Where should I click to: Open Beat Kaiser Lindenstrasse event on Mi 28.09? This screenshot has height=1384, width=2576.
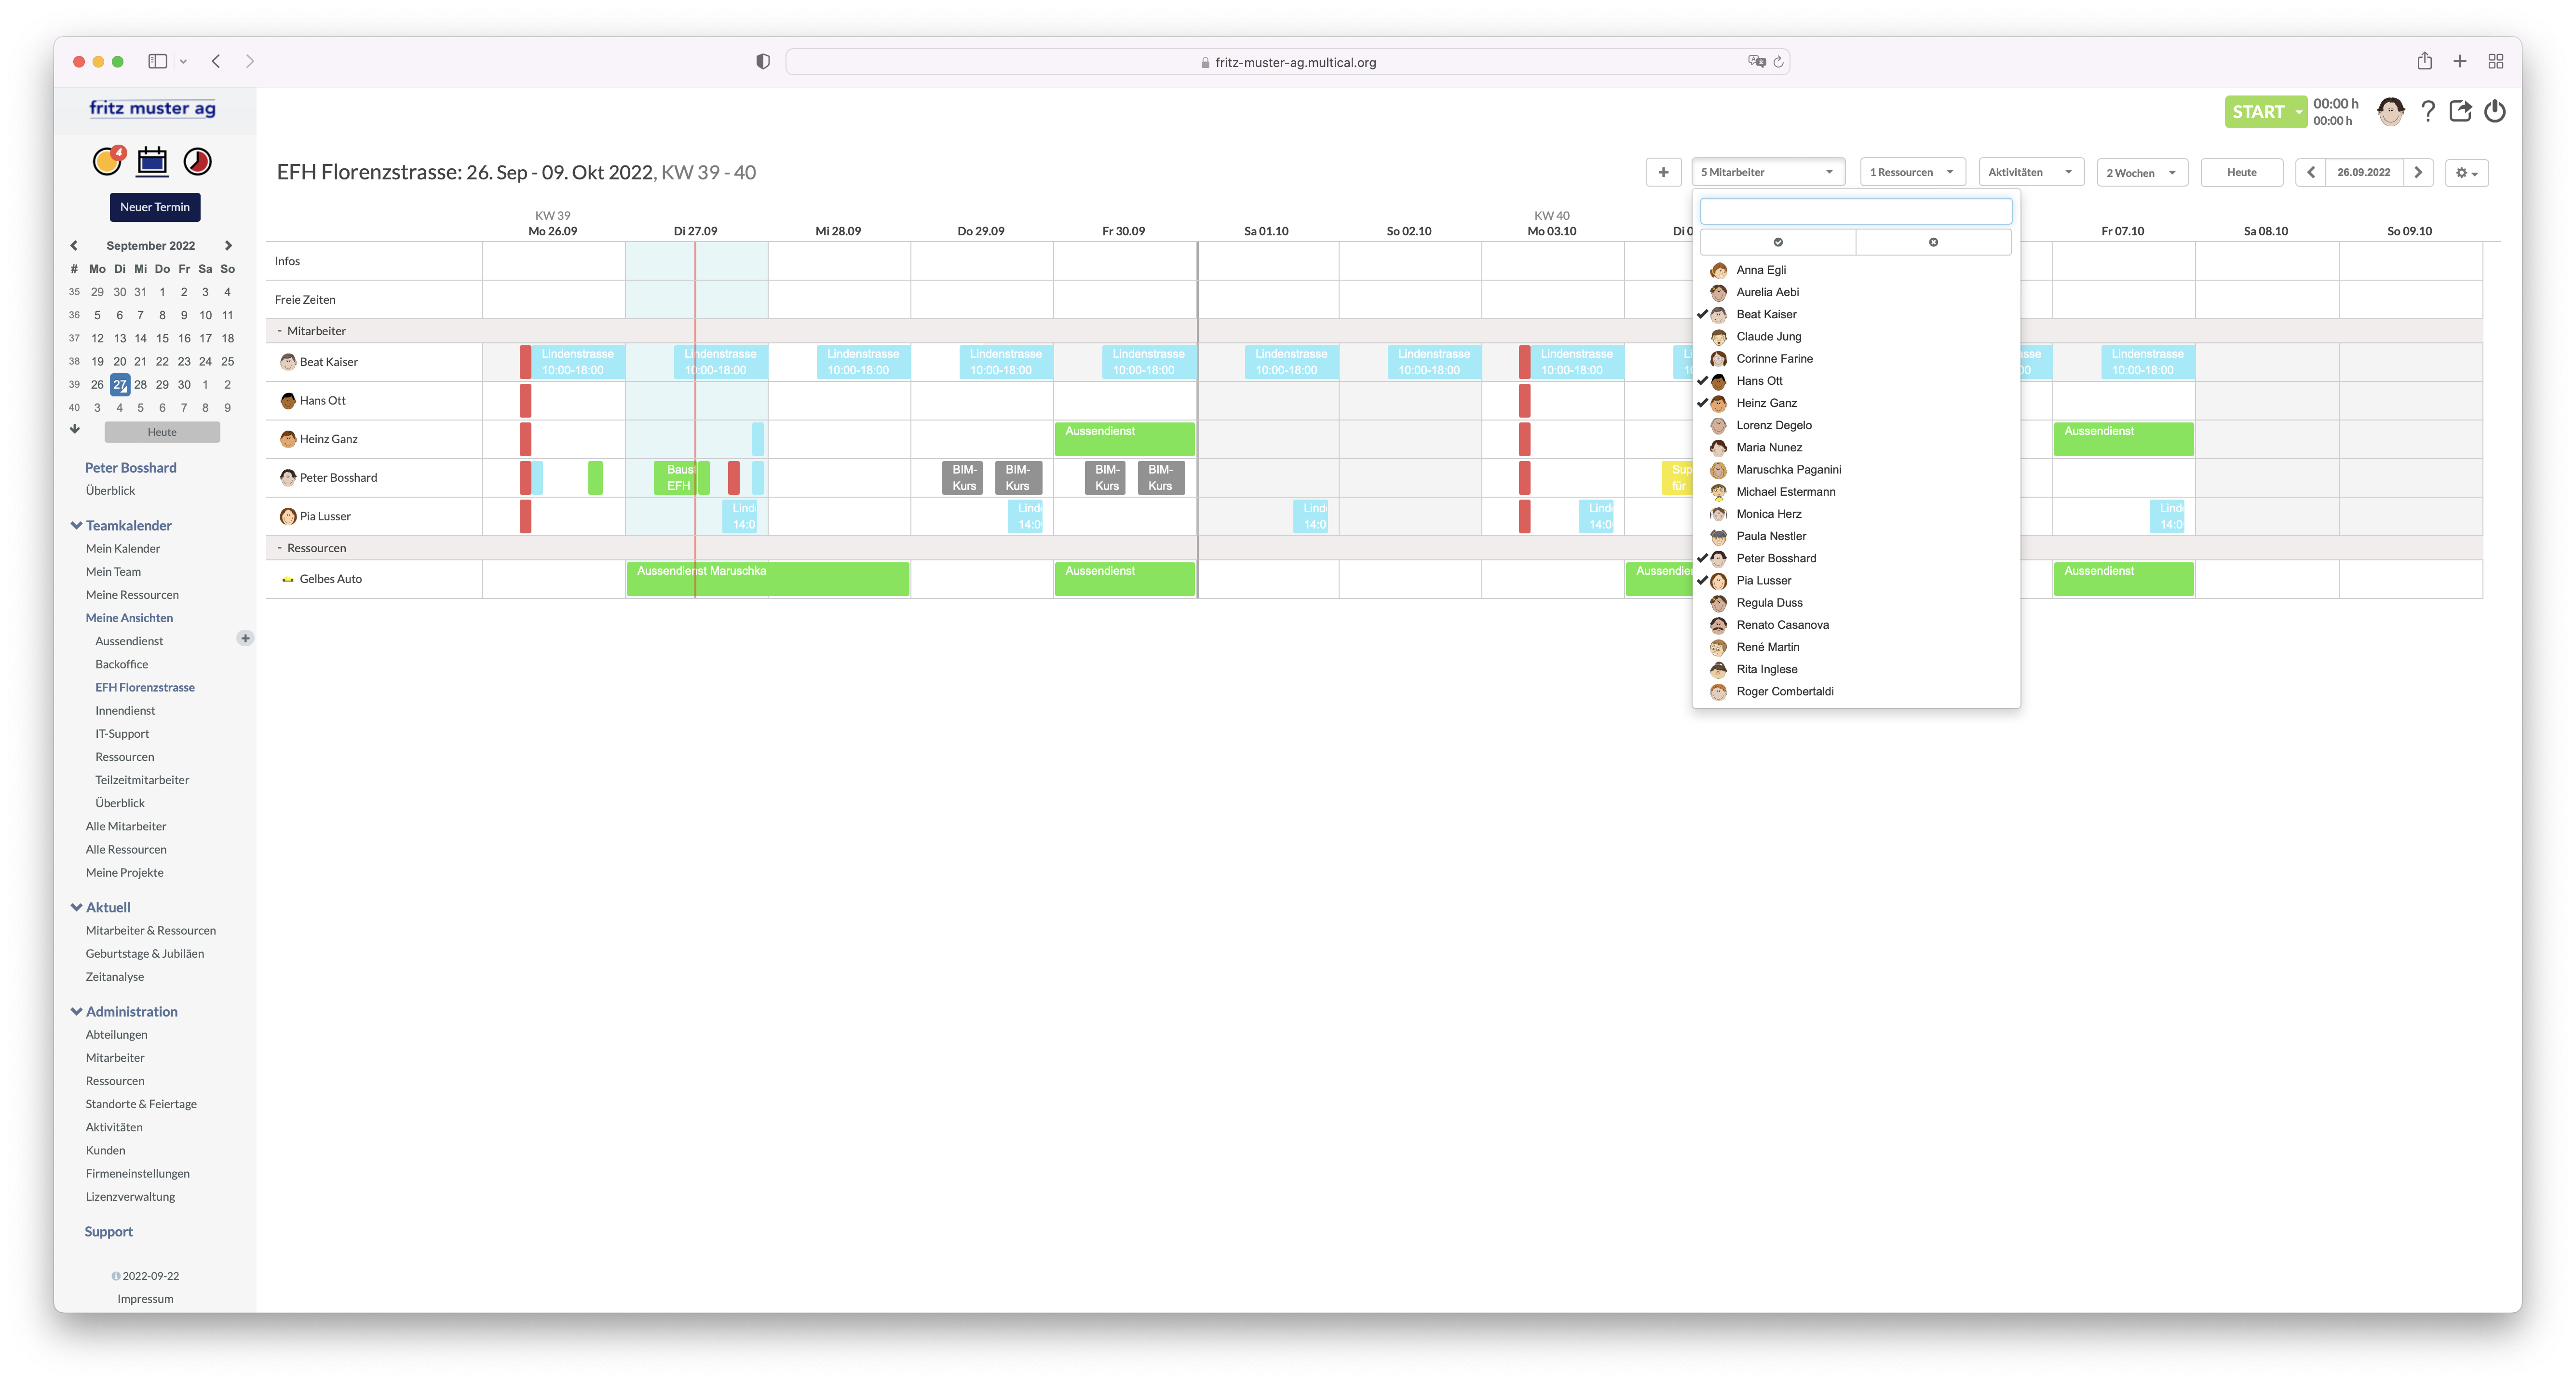[x=863, y=362]
